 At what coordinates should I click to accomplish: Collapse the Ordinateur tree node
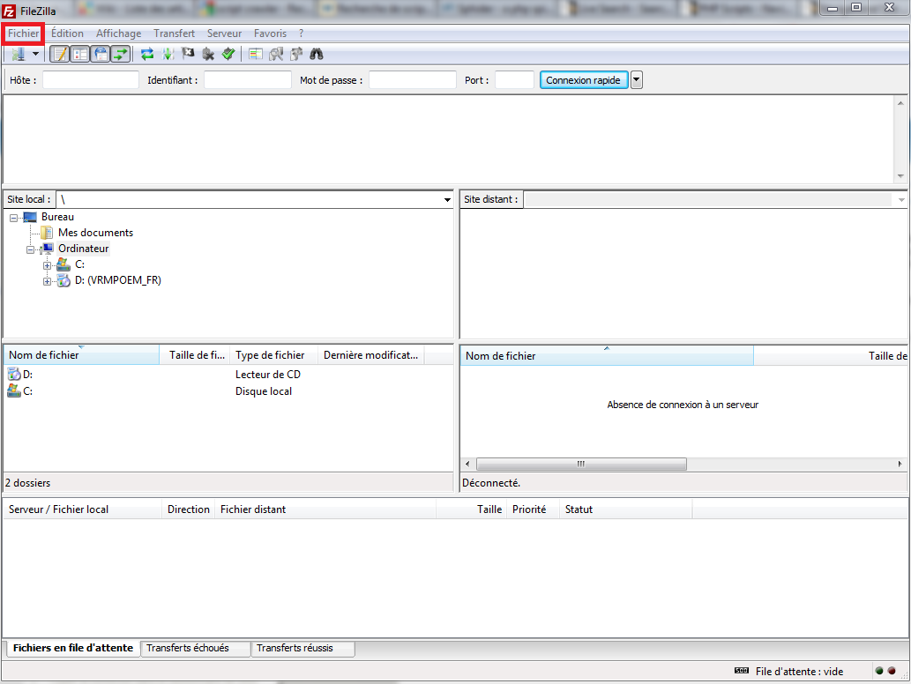pos(30,249)
